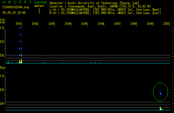Click the L-ch 53.750MHz description line
Screen dimensions: 174x113
click(x=105, y=10)
